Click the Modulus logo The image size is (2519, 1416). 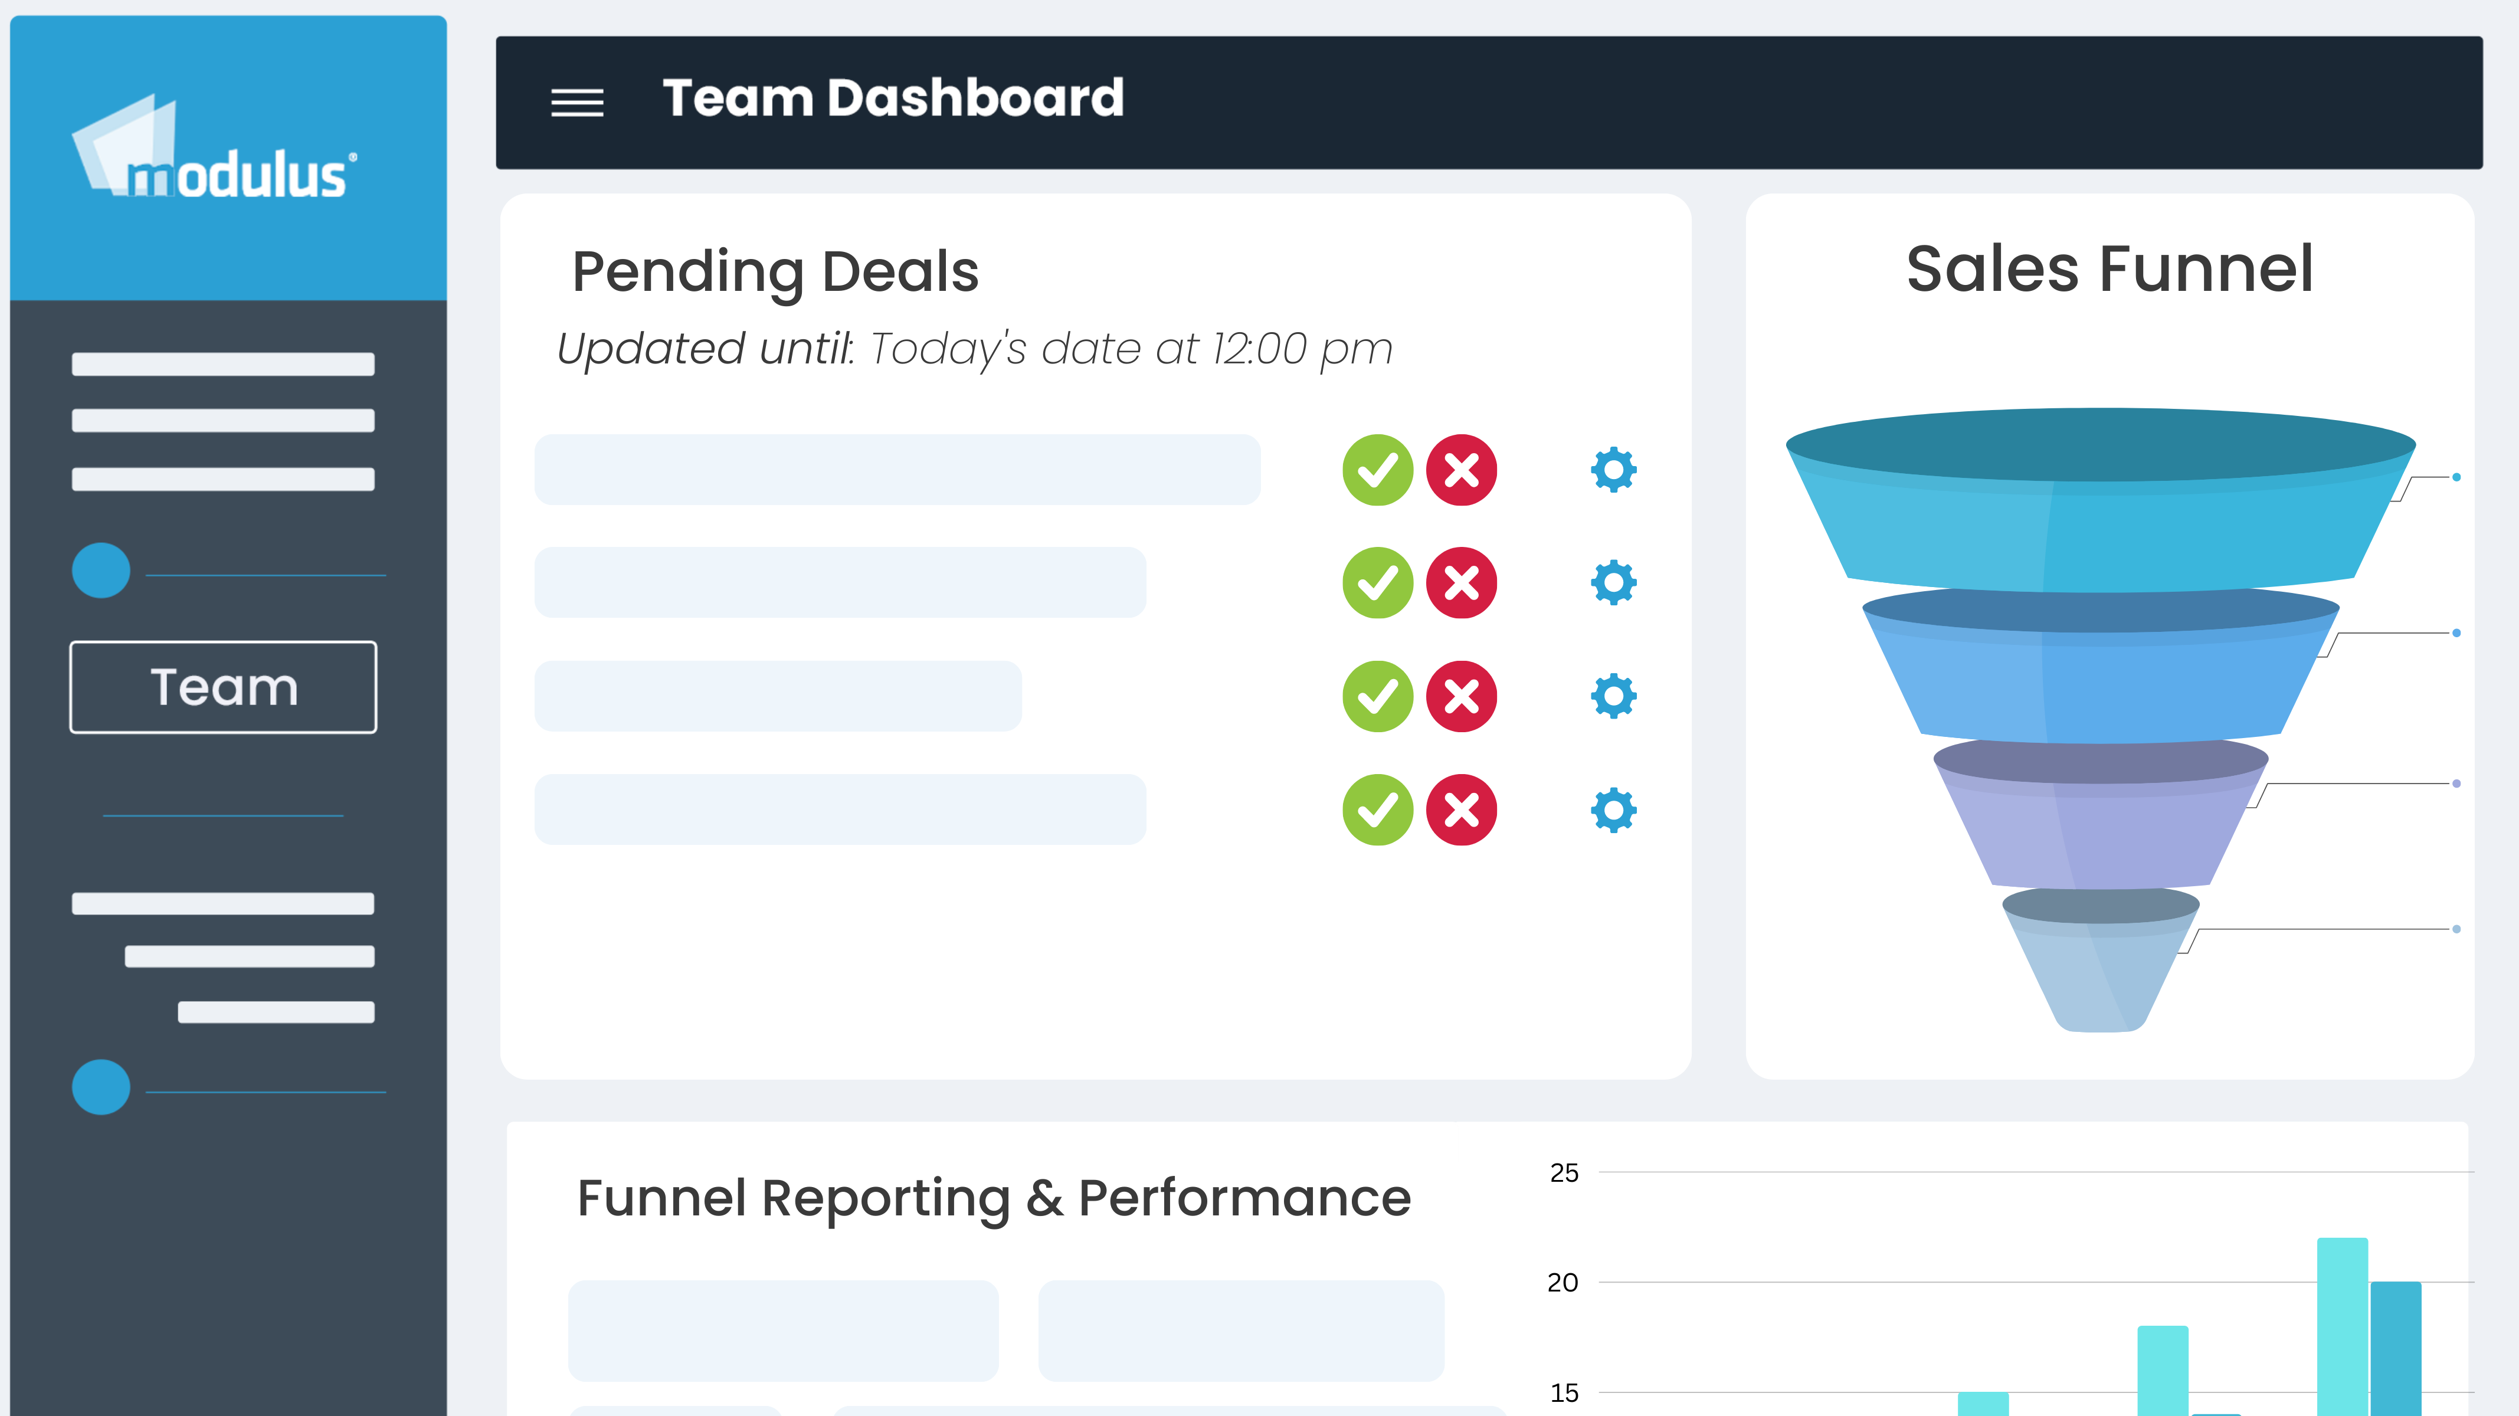pyautogui.click(x=215, y=152)
